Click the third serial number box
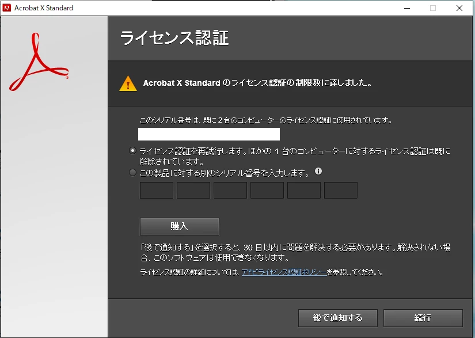This screenshot has height=338, width=475. [230, 190]
